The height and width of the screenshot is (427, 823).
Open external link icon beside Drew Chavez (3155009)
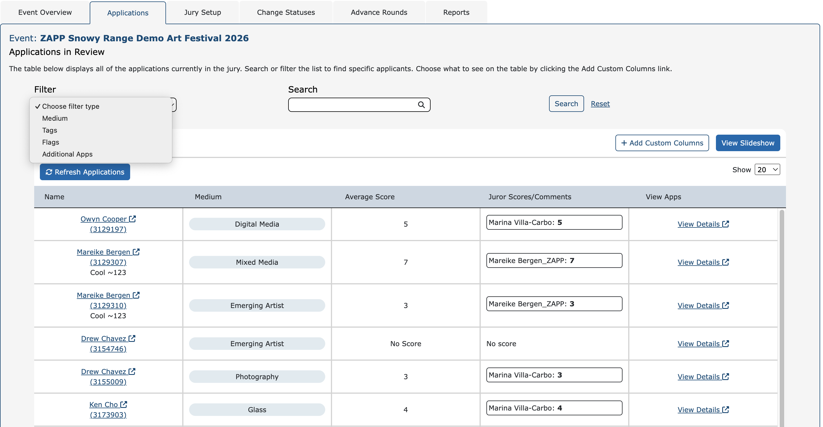(132, 371)
